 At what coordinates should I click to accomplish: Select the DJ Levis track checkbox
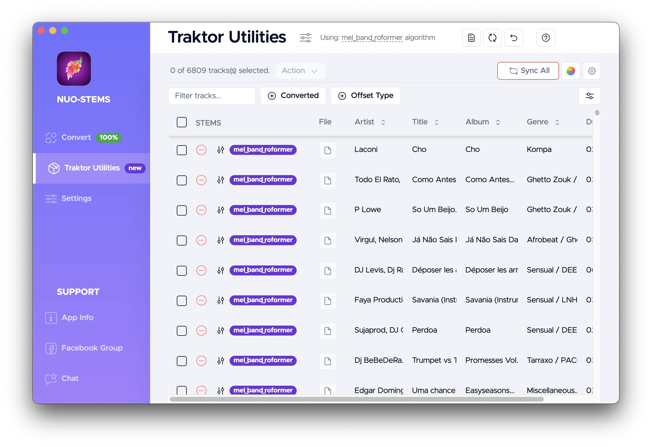click(x=182, y=271)
